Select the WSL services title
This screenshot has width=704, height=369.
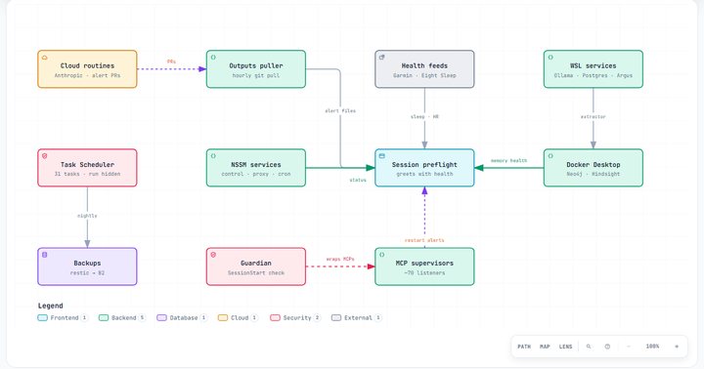click(594, 65)
